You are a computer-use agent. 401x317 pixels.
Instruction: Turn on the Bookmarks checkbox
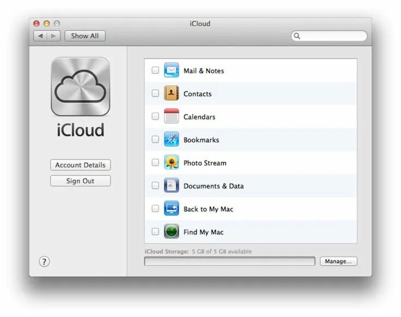155,139
